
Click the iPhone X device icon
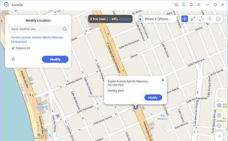coord(140,19)
